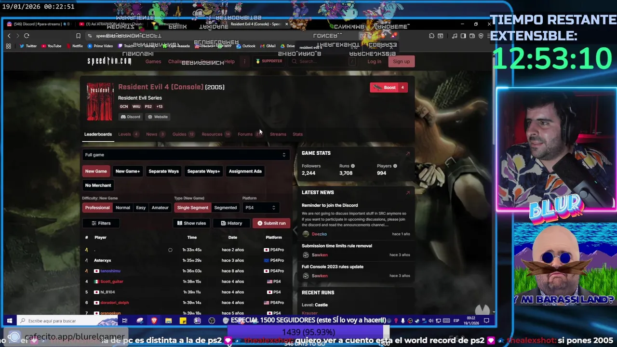Switch to the Guides tab
Viewport: 617px width, 347px height.
coord(183,134)
